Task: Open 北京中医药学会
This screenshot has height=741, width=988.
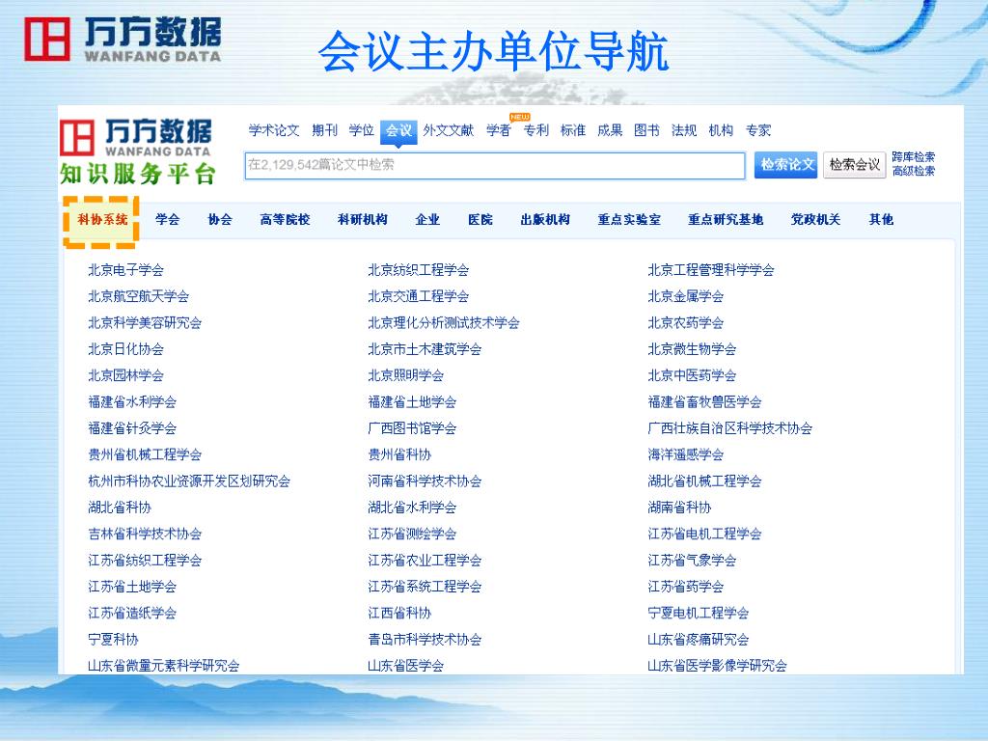Action: click(692, 376)
